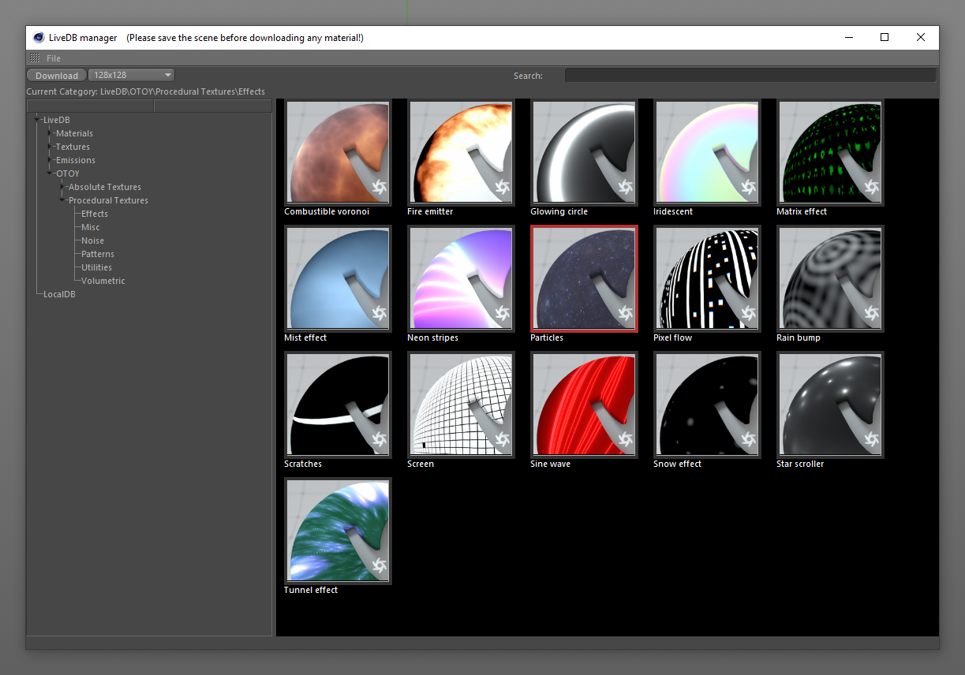Select the Neon stripes material thumbnail
965x675 pixels.
point(461,278)
